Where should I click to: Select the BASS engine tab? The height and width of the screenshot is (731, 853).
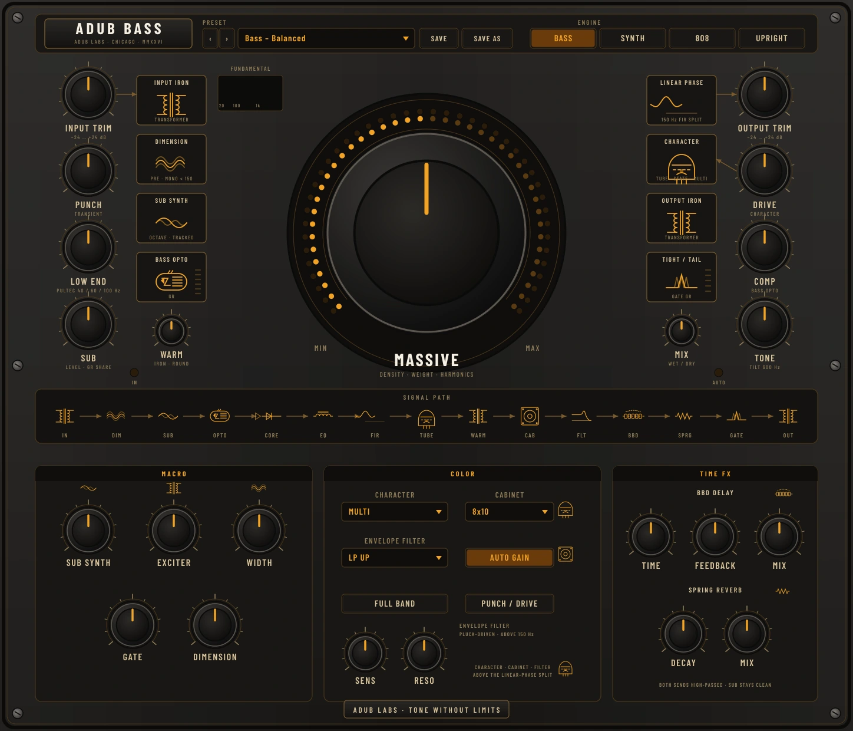[x=563, y=38]
